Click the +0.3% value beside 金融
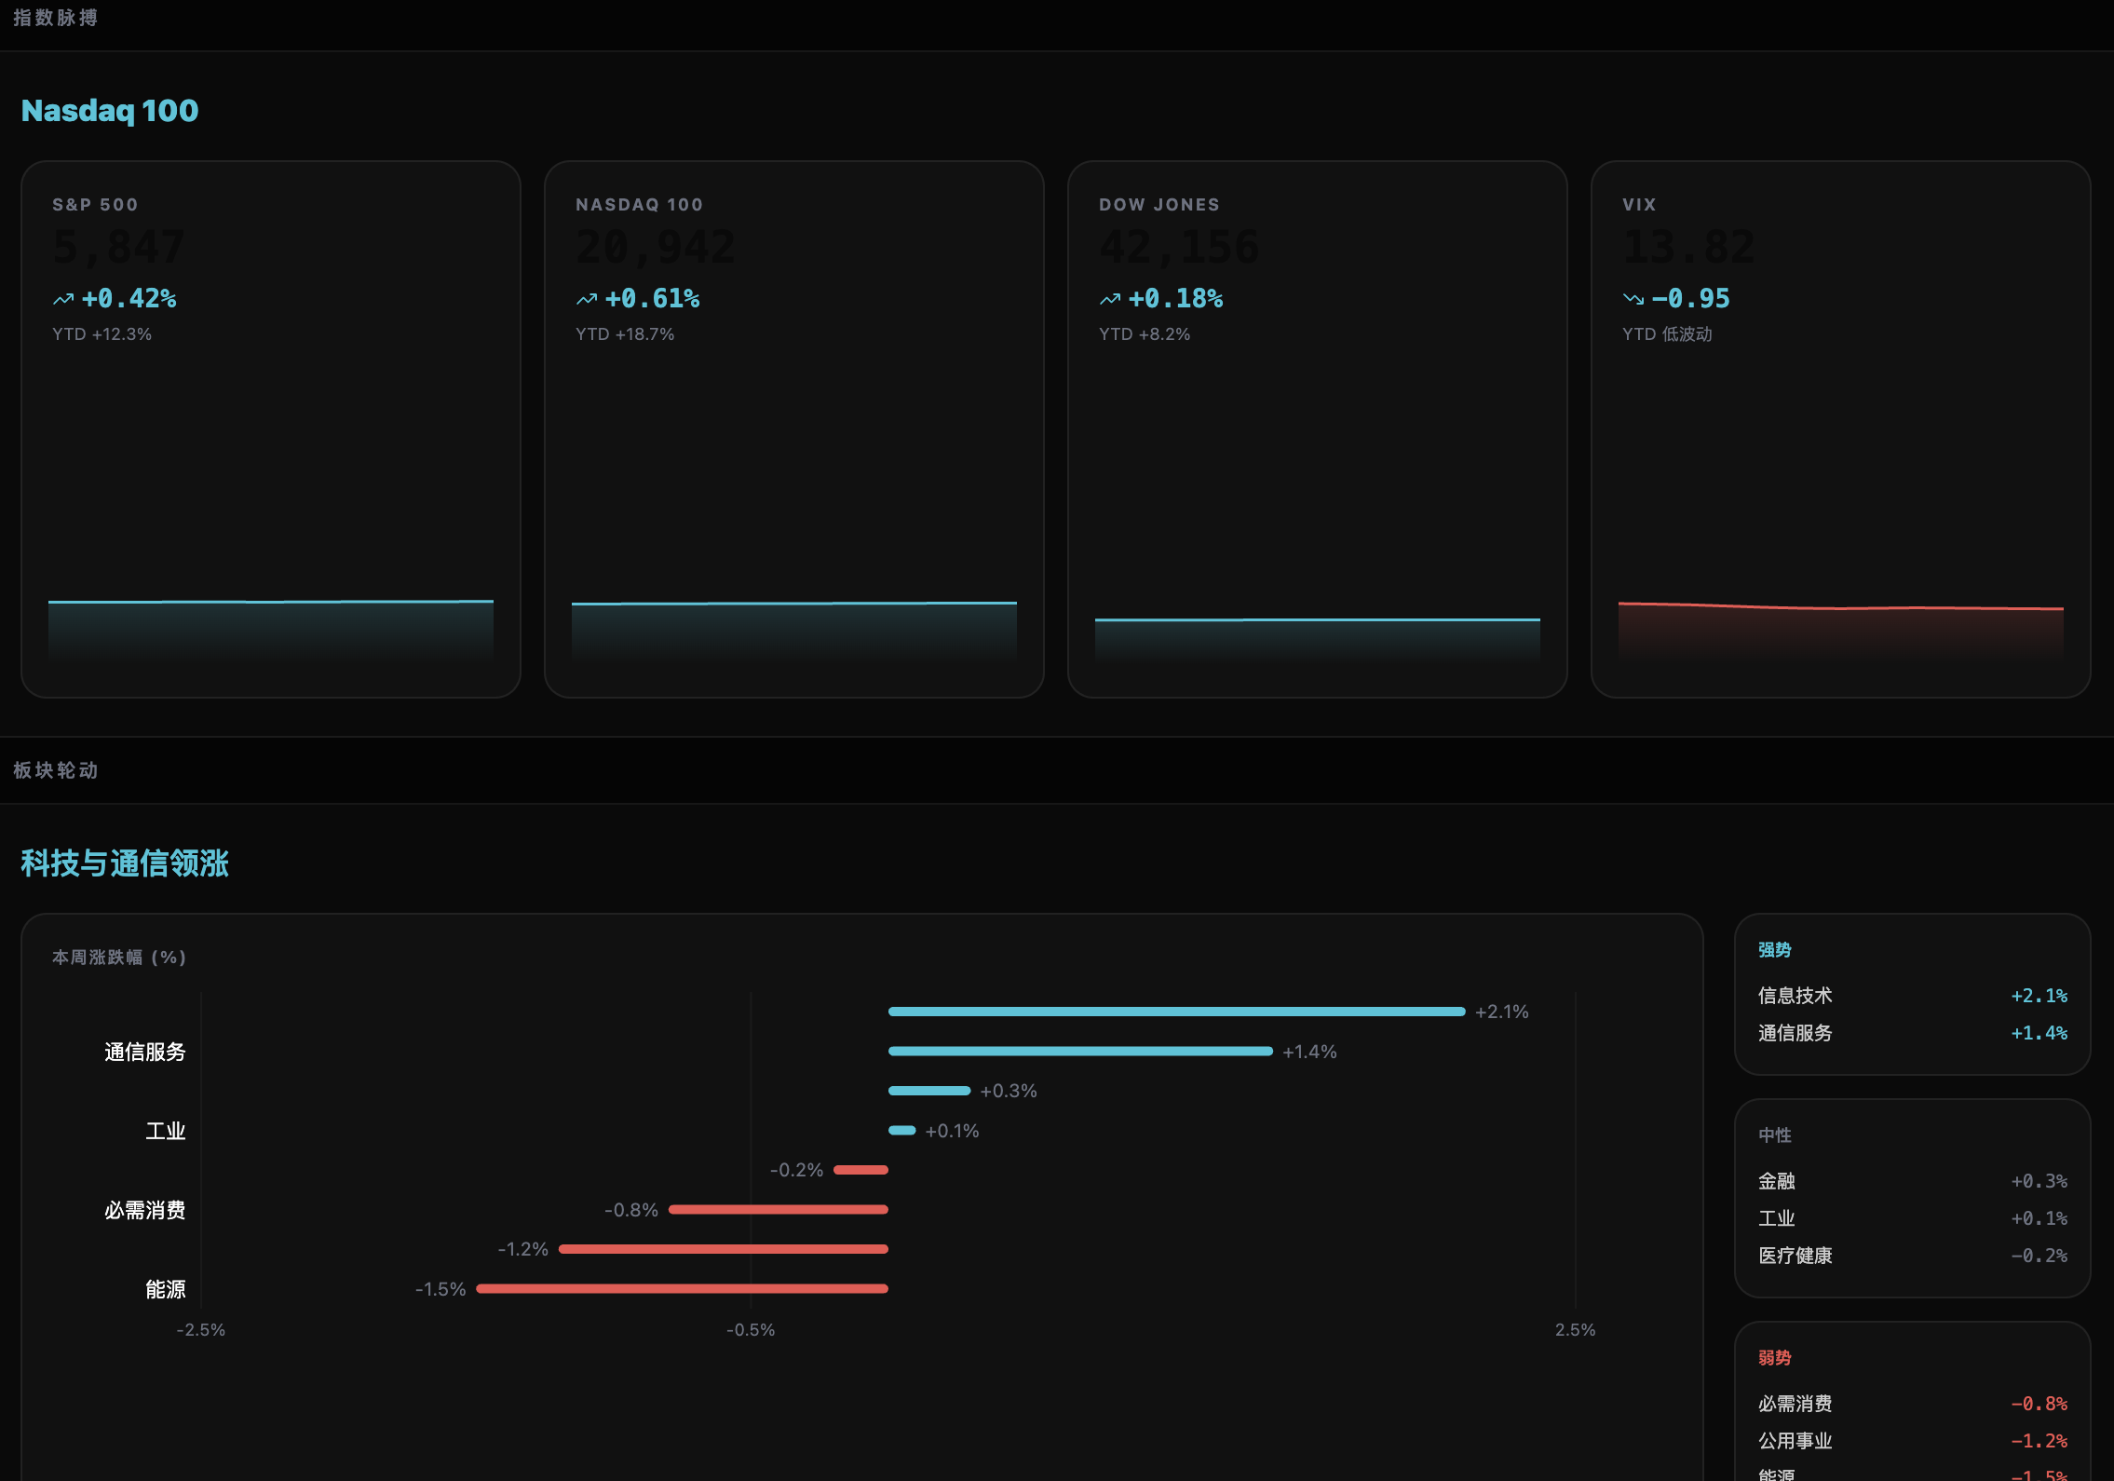 click(2039, 1181)
